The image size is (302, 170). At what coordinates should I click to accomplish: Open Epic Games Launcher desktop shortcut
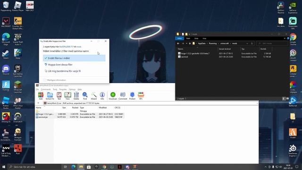pos(18,71)
